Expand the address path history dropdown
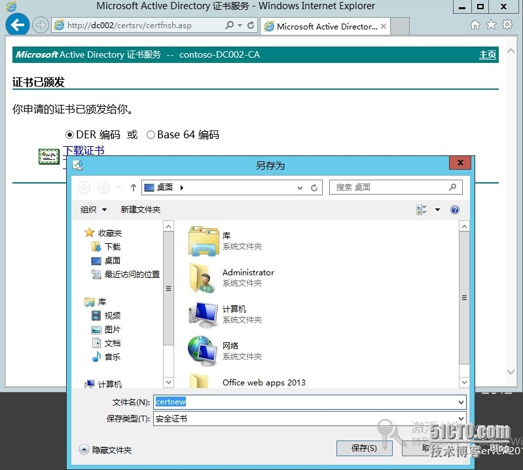Viewport: 523px width, 470px height. 300,187
